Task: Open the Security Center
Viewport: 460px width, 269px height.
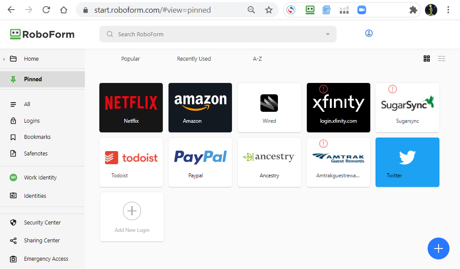Action: (x=42, y=222)
